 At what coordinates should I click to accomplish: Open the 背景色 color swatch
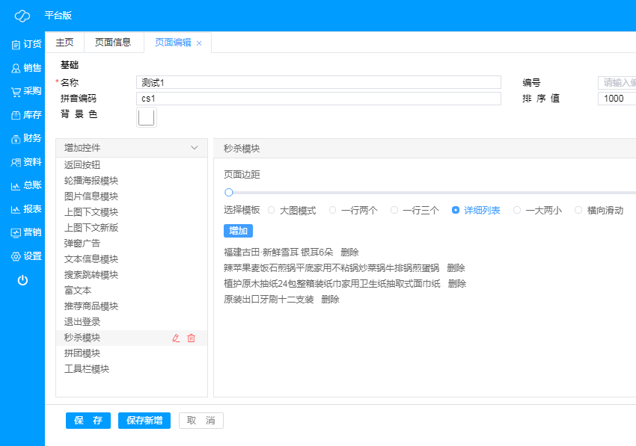147,117
